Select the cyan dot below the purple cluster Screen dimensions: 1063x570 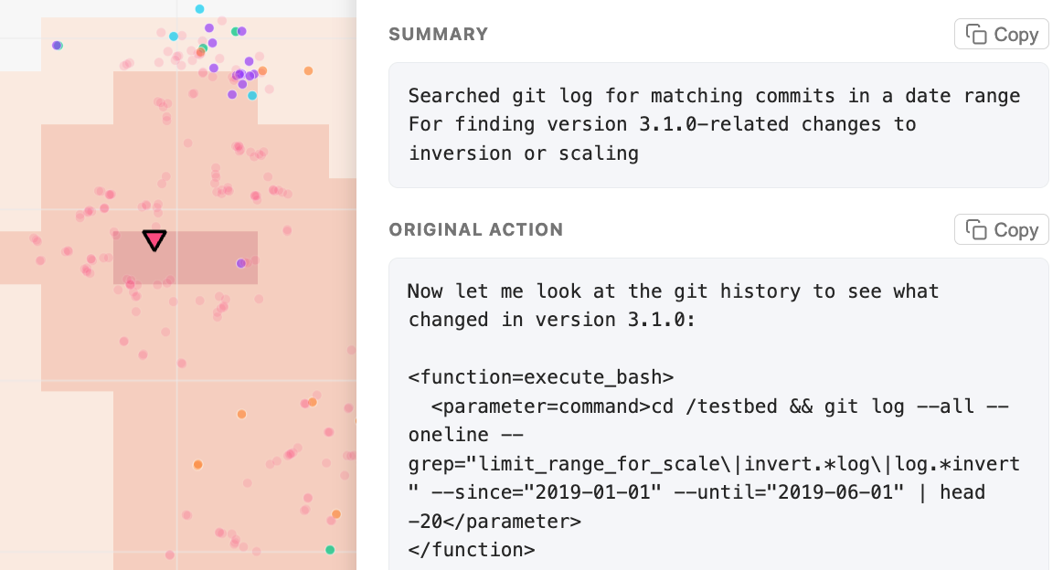click(x=252, y=96)
